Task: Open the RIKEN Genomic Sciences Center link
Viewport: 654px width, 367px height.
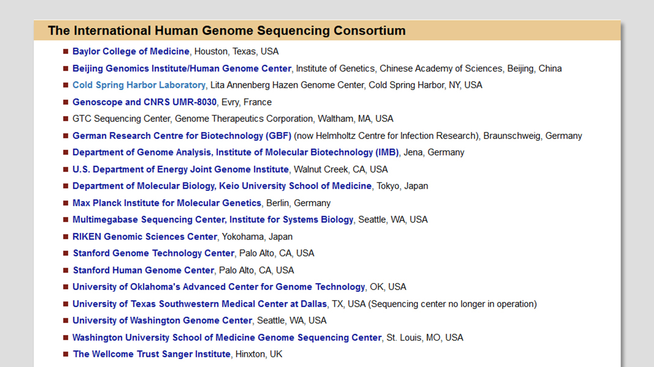Action: point(145,237)
